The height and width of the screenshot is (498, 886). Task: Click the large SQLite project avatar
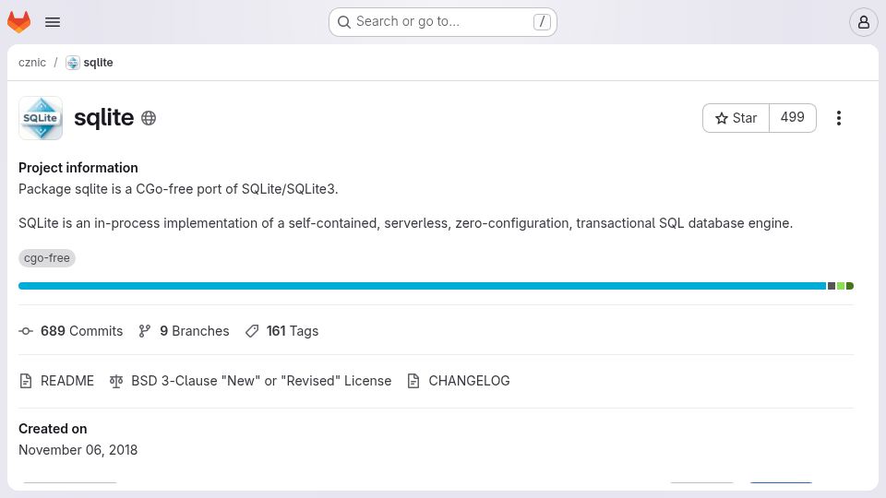[x=41, y=118]
